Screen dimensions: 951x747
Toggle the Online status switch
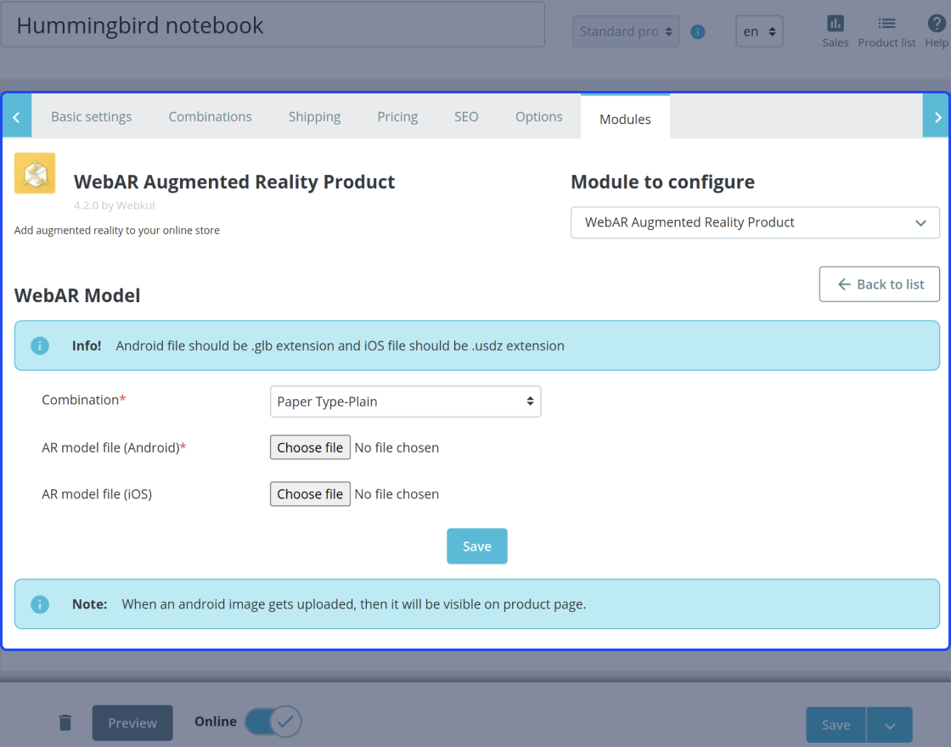tap(273, 722)
